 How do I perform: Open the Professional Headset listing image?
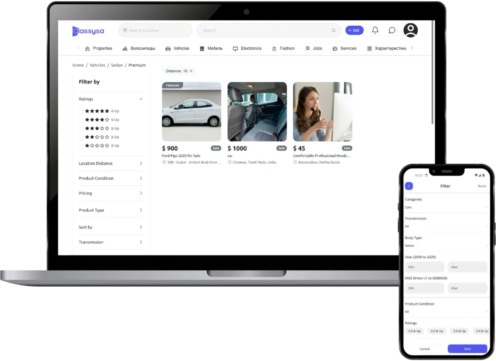[x=322, y=112]
